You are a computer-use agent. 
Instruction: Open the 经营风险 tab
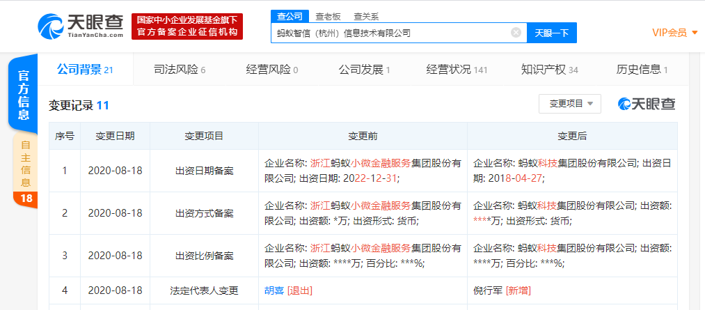point(271,70)
